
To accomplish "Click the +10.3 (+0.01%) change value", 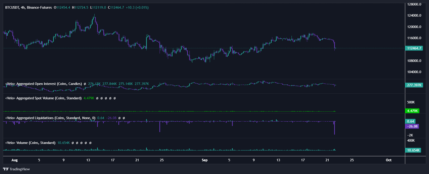I will (138, 7).
